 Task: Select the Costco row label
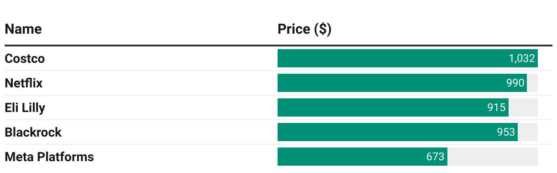(25, 59)
